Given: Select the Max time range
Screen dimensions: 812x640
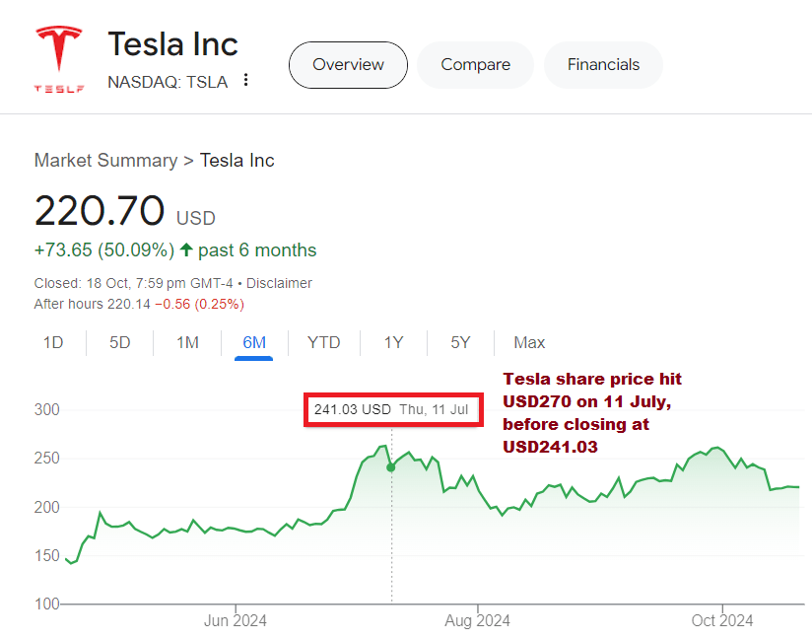Looking at the screenshot, I should [529, 343].
